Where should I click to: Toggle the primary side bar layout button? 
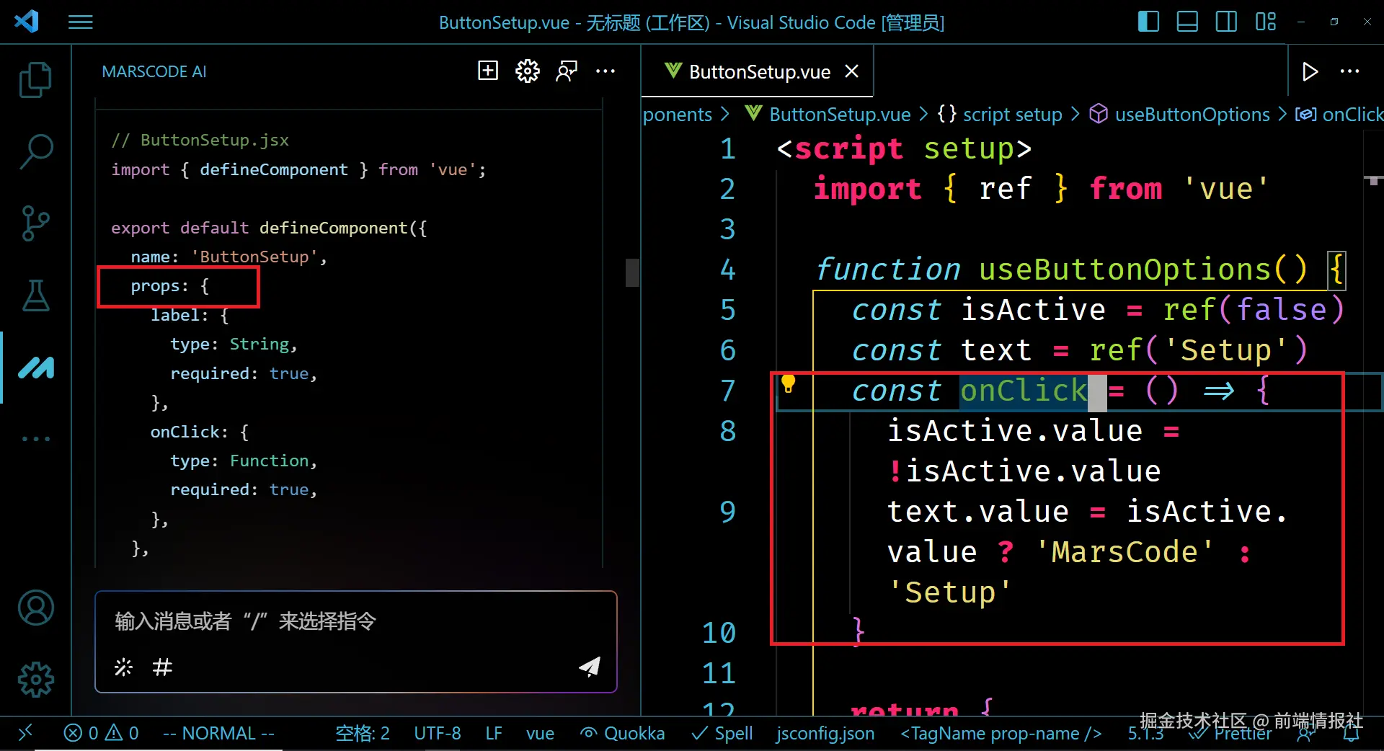pos(1148,22)
